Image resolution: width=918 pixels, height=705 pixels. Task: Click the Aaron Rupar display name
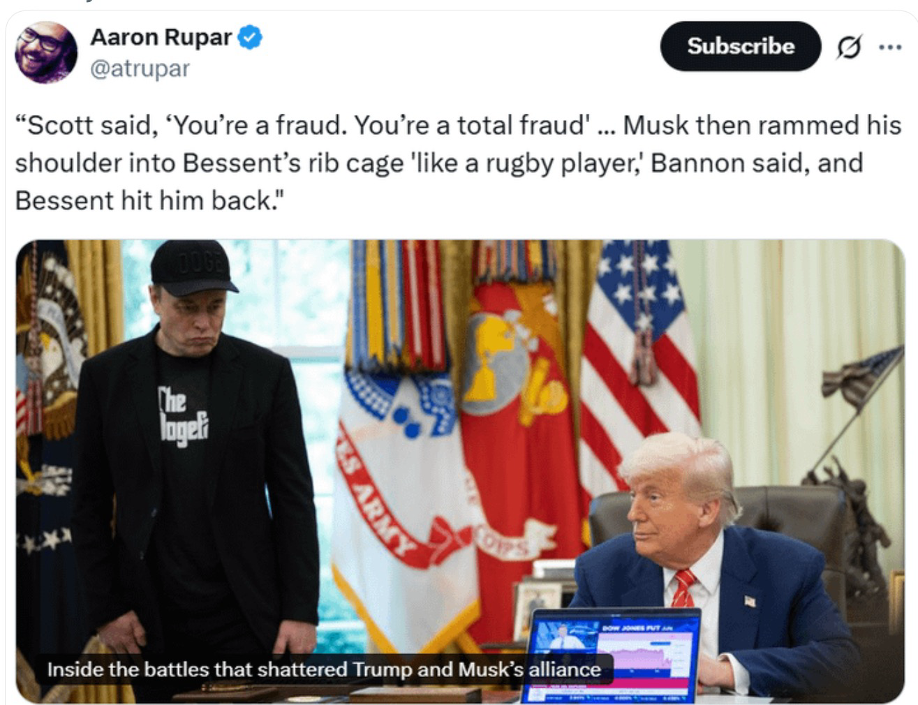point(161,36)
